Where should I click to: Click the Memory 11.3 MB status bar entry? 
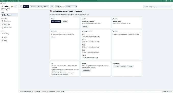tap(60, 92)
